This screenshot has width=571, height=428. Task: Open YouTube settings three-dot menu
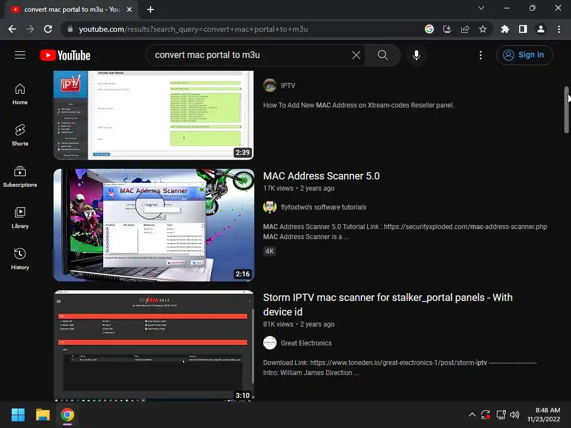pos(480,55)
